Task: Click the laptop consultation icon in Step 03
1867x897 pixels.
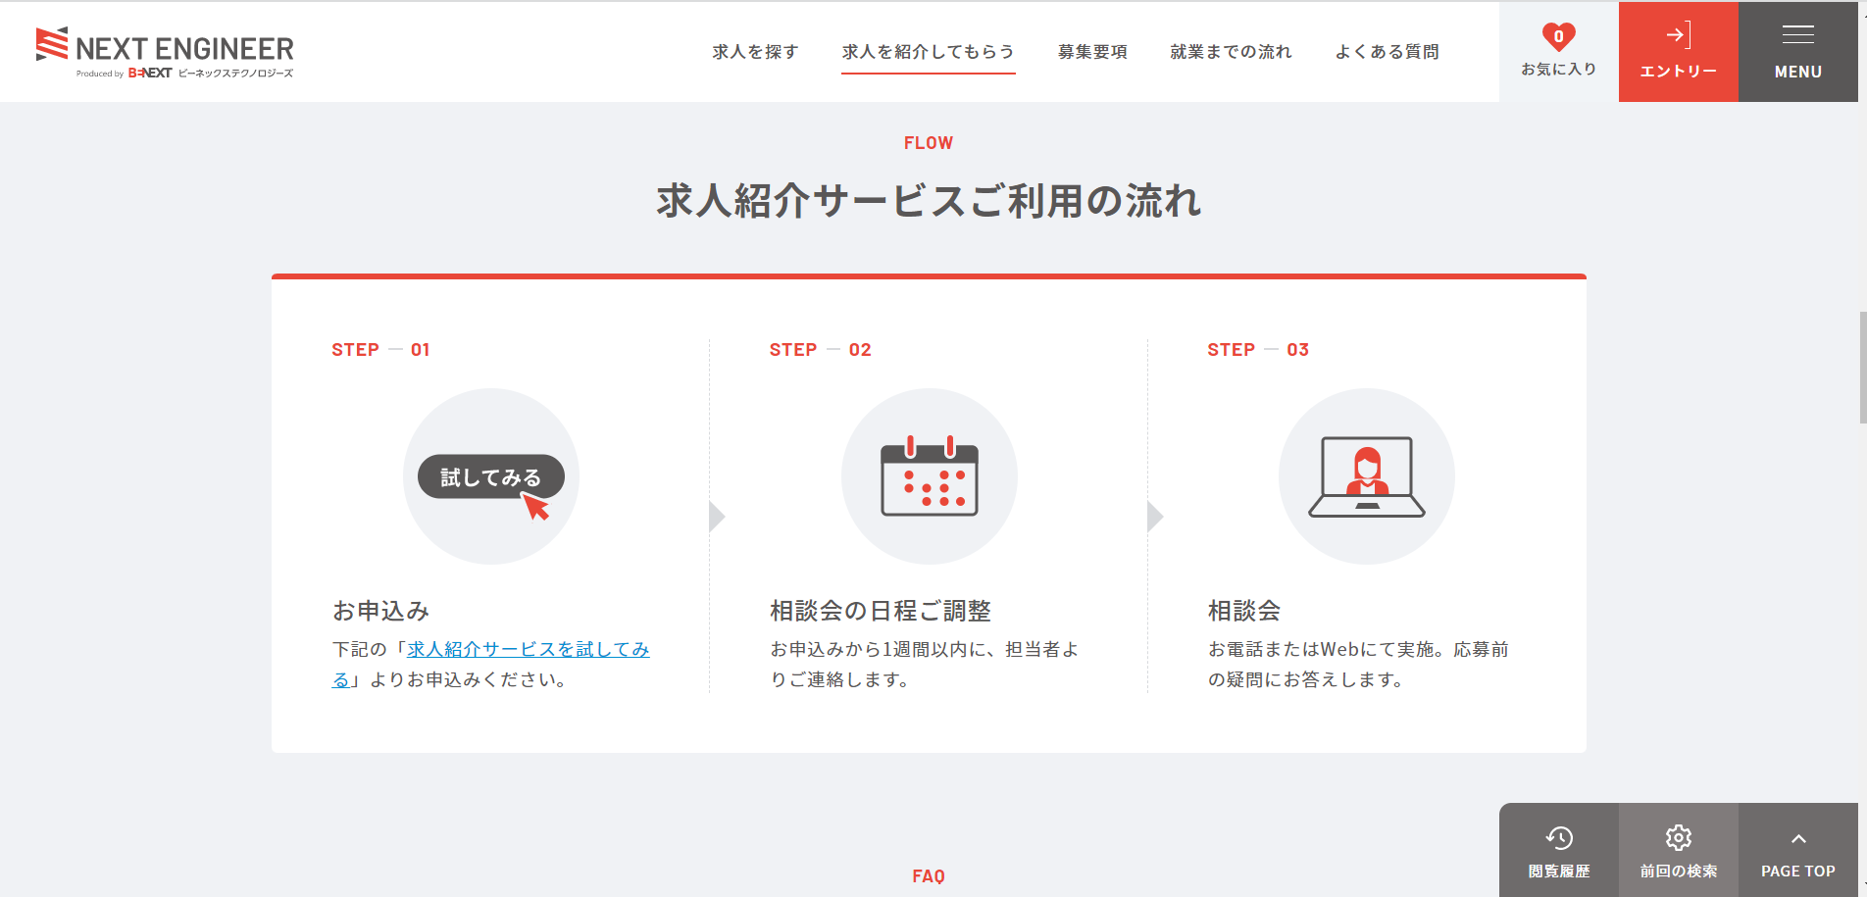Action: tap(1367, 476)
